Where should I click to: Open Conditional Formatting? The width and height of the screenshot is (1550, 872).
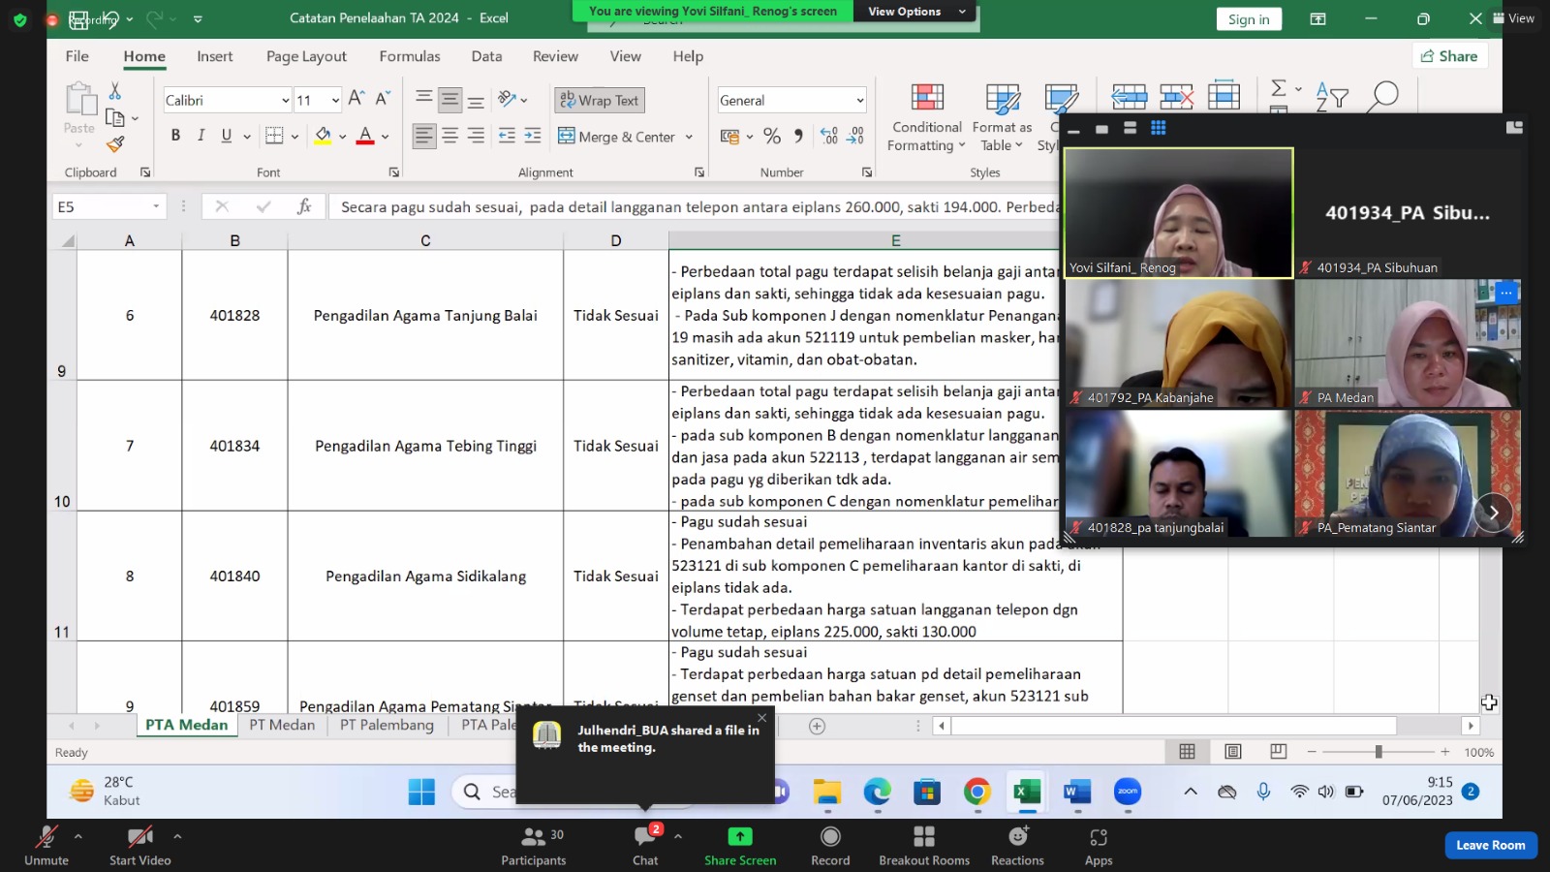coord(927,118)
